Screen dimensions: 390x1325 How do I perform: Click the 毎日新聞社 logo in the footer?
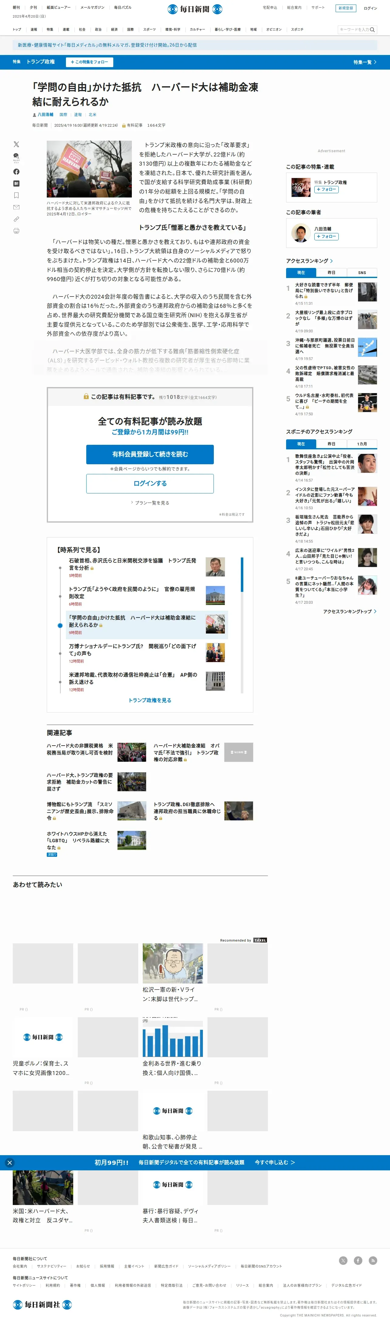[42, 1304]
